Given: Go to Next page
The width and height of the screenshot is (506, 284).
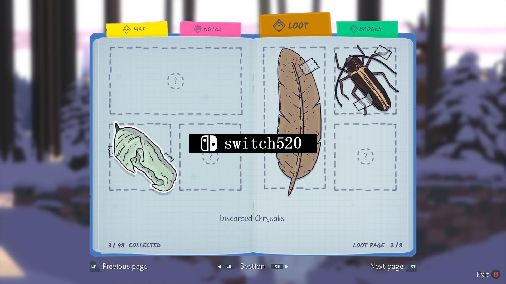Looking at the screenshot, I should coord(387,266).
